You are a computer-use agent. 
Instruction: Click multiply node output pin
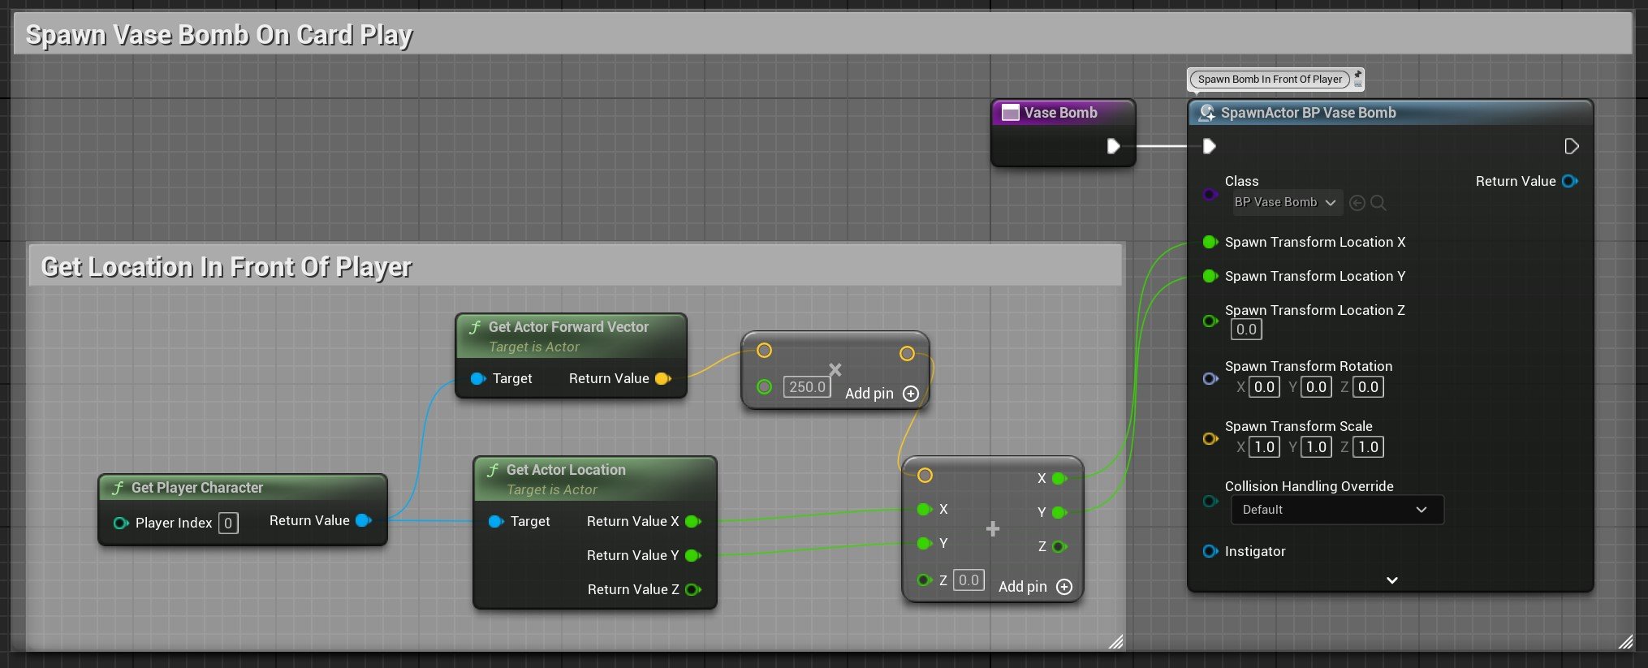907,353
